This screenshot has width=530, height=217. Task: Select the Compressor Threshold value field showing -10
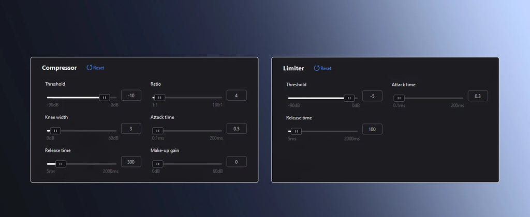click(x=131, y=96)
